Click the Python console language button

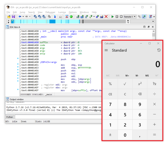[10, 117]
